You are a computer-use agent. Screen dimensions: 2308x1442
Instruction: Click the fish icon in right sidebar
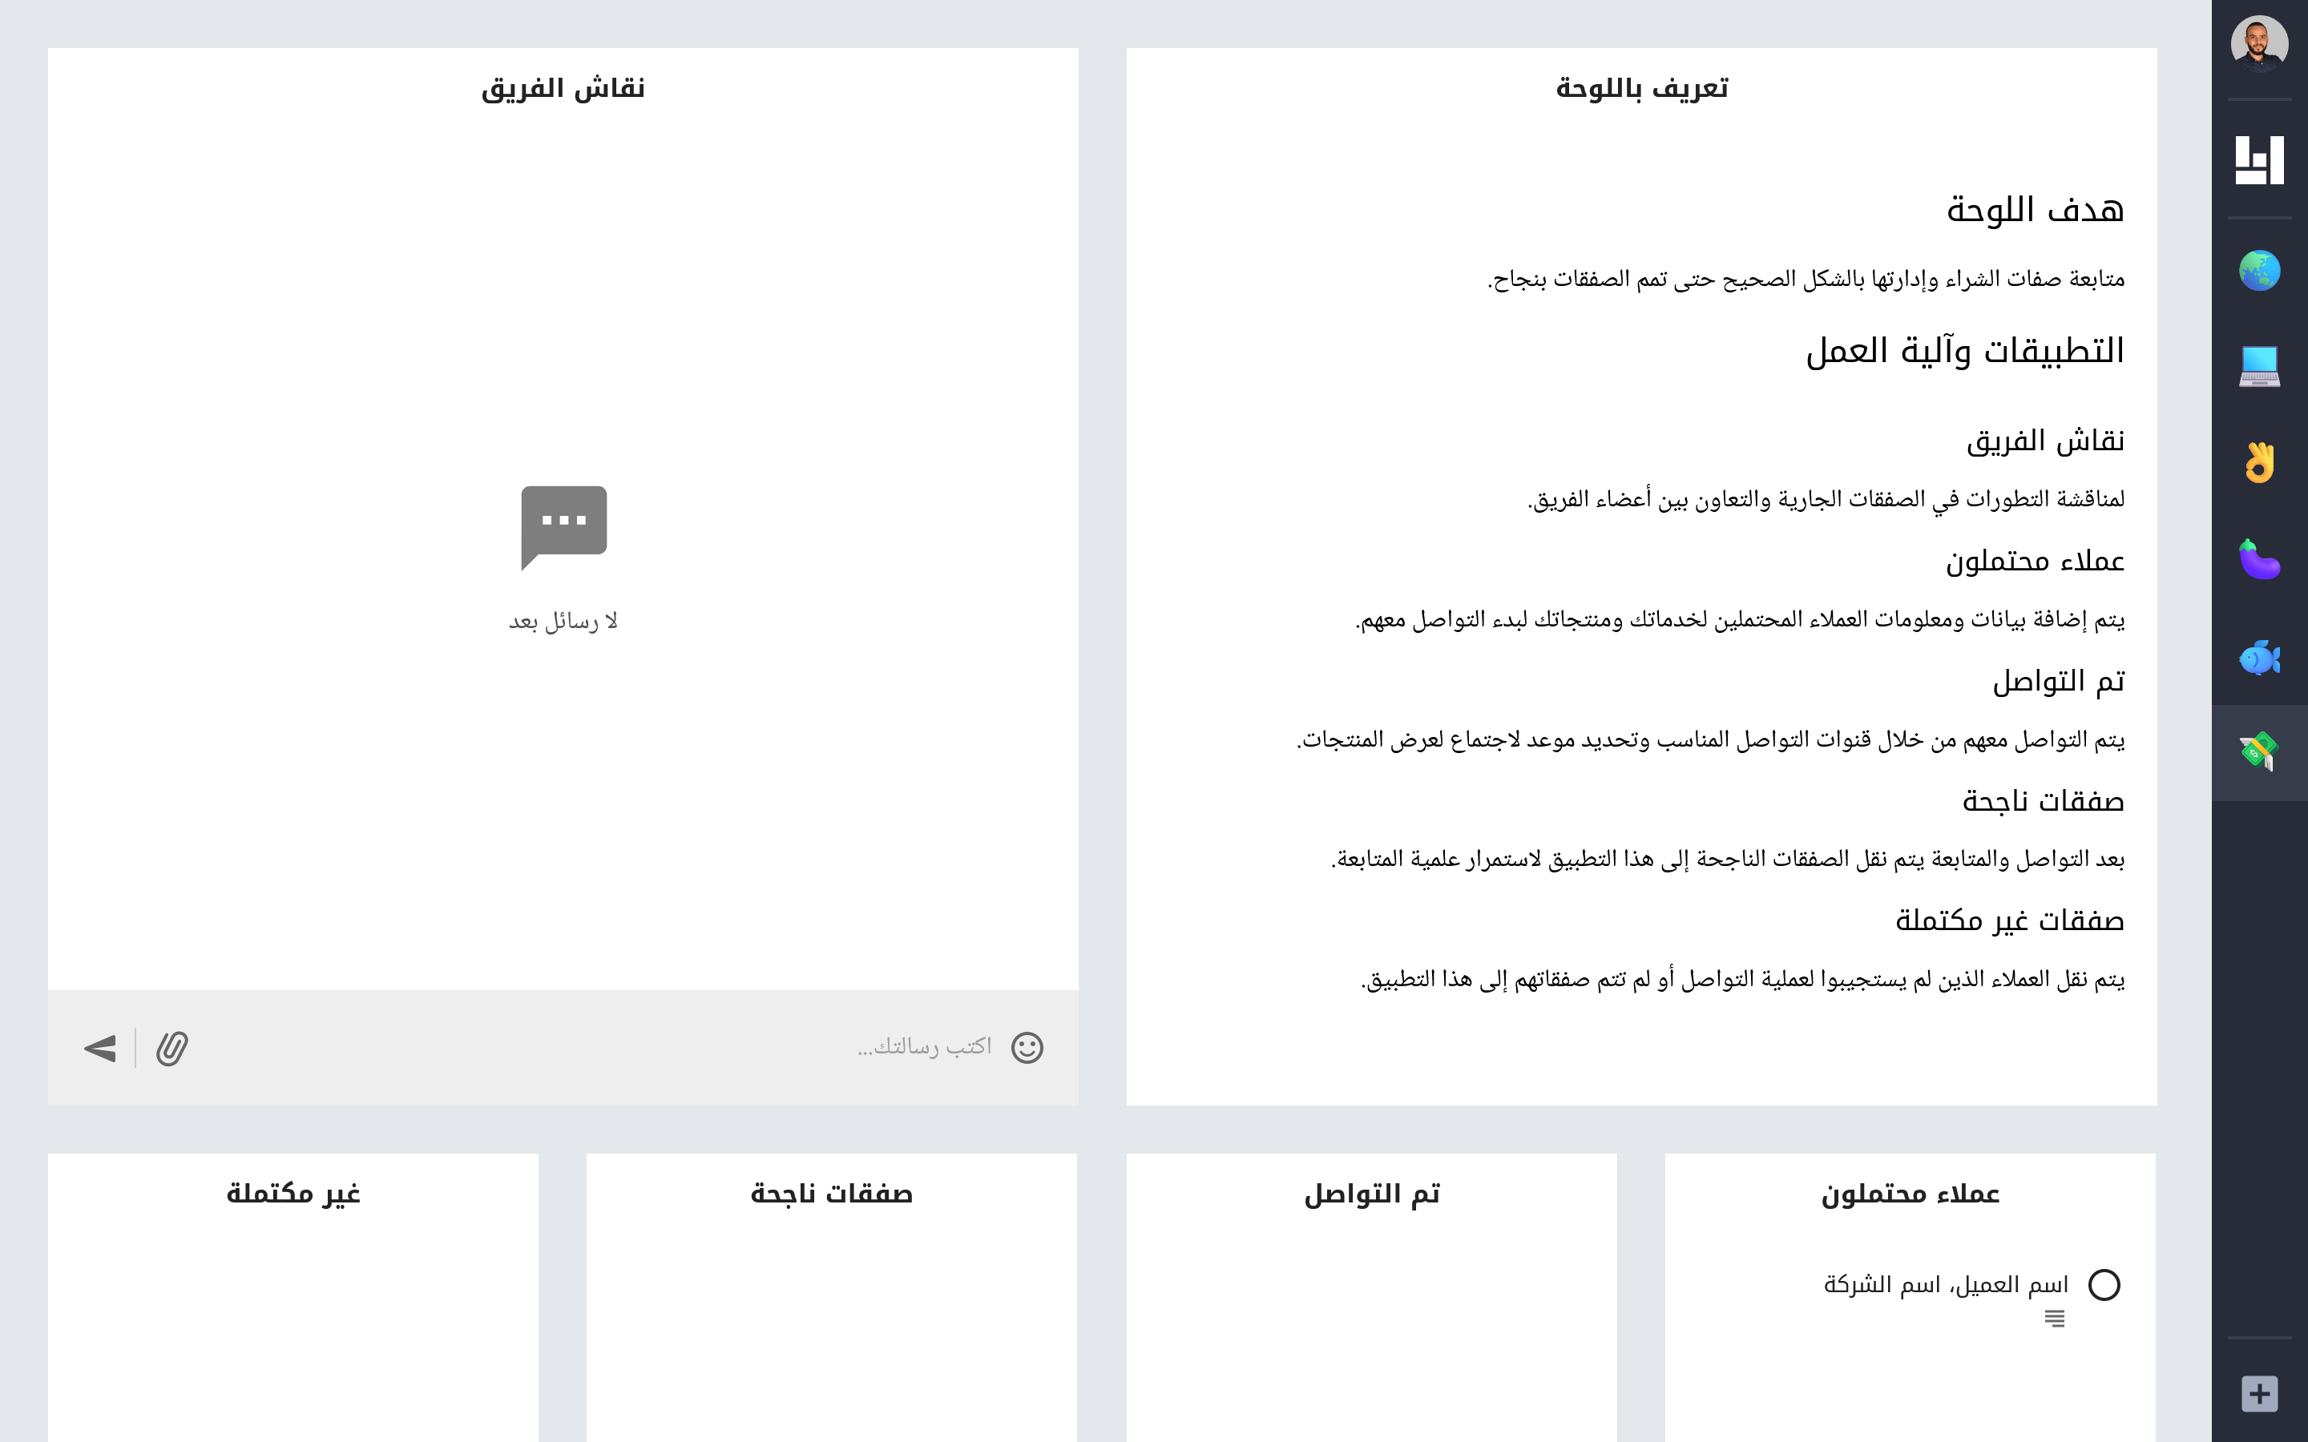(2258, 655)
